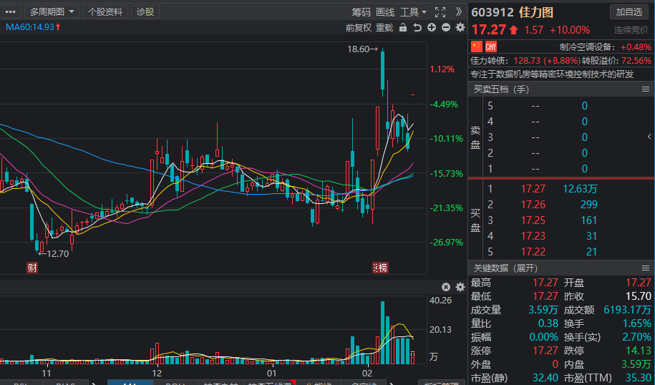The width and height of the screenshot is (655, 385).
Task: Open the three-dots more menu
Action: [x=11, y=11]
